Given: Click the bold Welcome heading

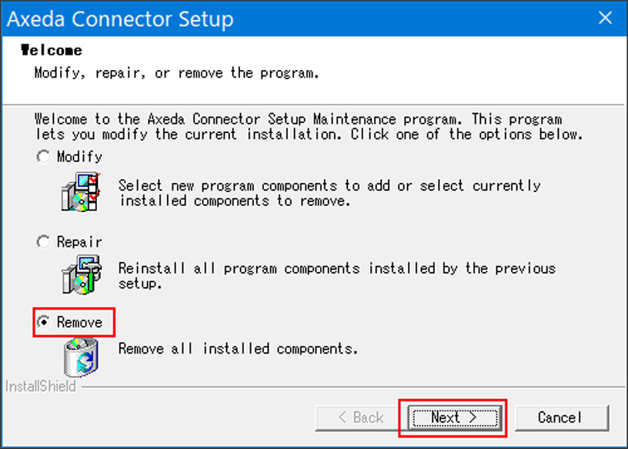Looking at the screenshot, I should [x=52, y=51].
